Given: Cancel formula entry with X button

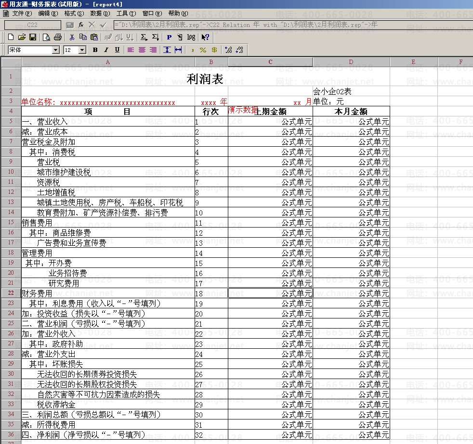Looking at the screenshot, I should [92, 25].
